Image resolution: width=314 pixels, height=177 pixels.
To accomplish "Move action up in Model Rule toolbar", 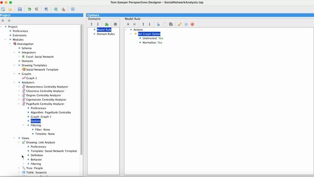I will [x=143, y=24].
